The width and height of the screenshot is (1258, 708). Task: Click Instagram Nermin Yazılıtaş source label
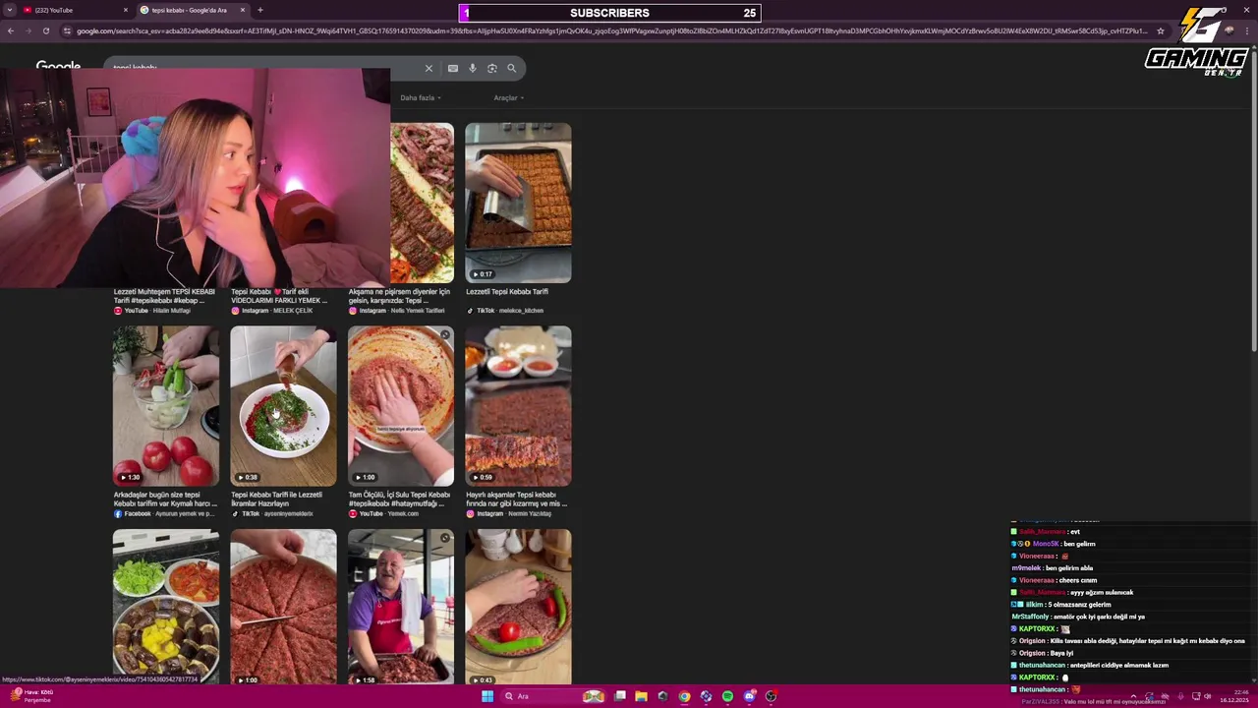click(x=509, y=513)
